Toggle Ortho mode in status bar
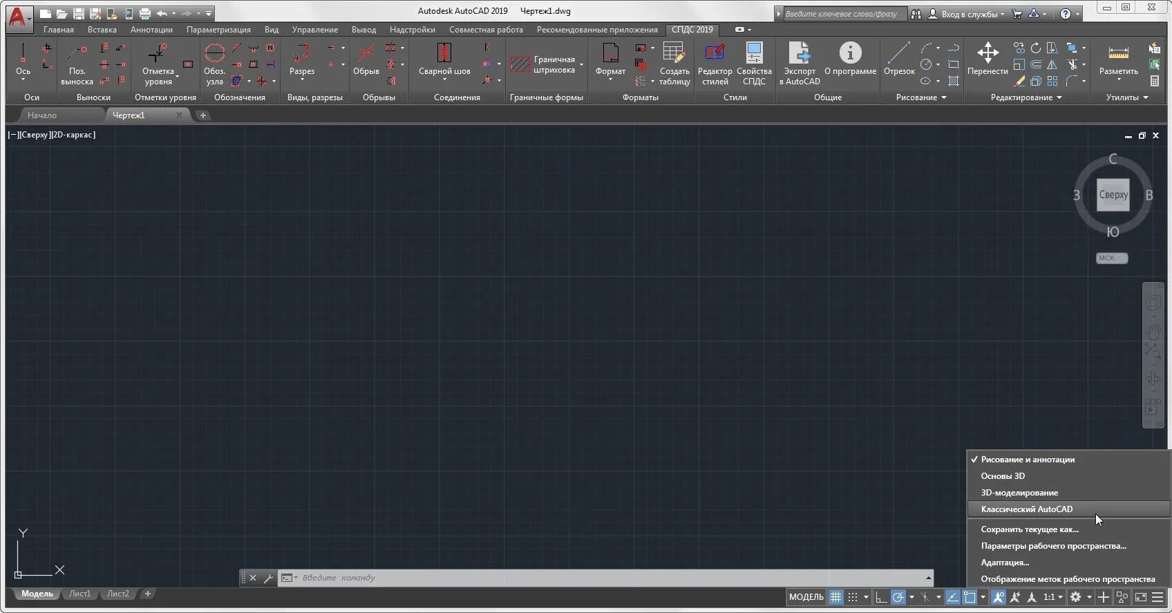1172x613 pixels. tap(881, 597)
